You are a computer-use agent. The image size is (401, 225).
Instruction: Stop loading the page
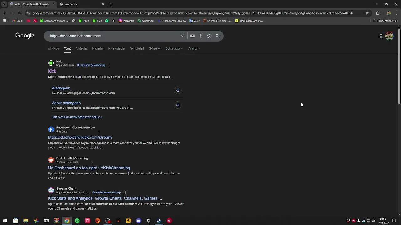pyautogui.click(x=19, y=13)
